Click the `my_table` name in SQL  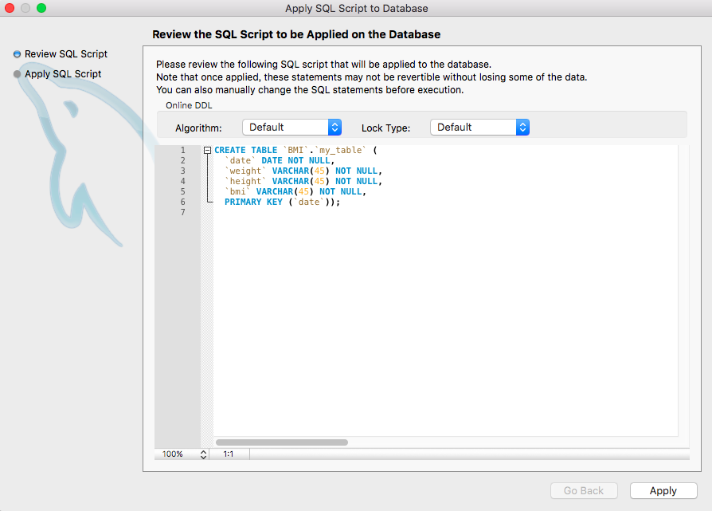pyautogui.click(x=341, y=150)
